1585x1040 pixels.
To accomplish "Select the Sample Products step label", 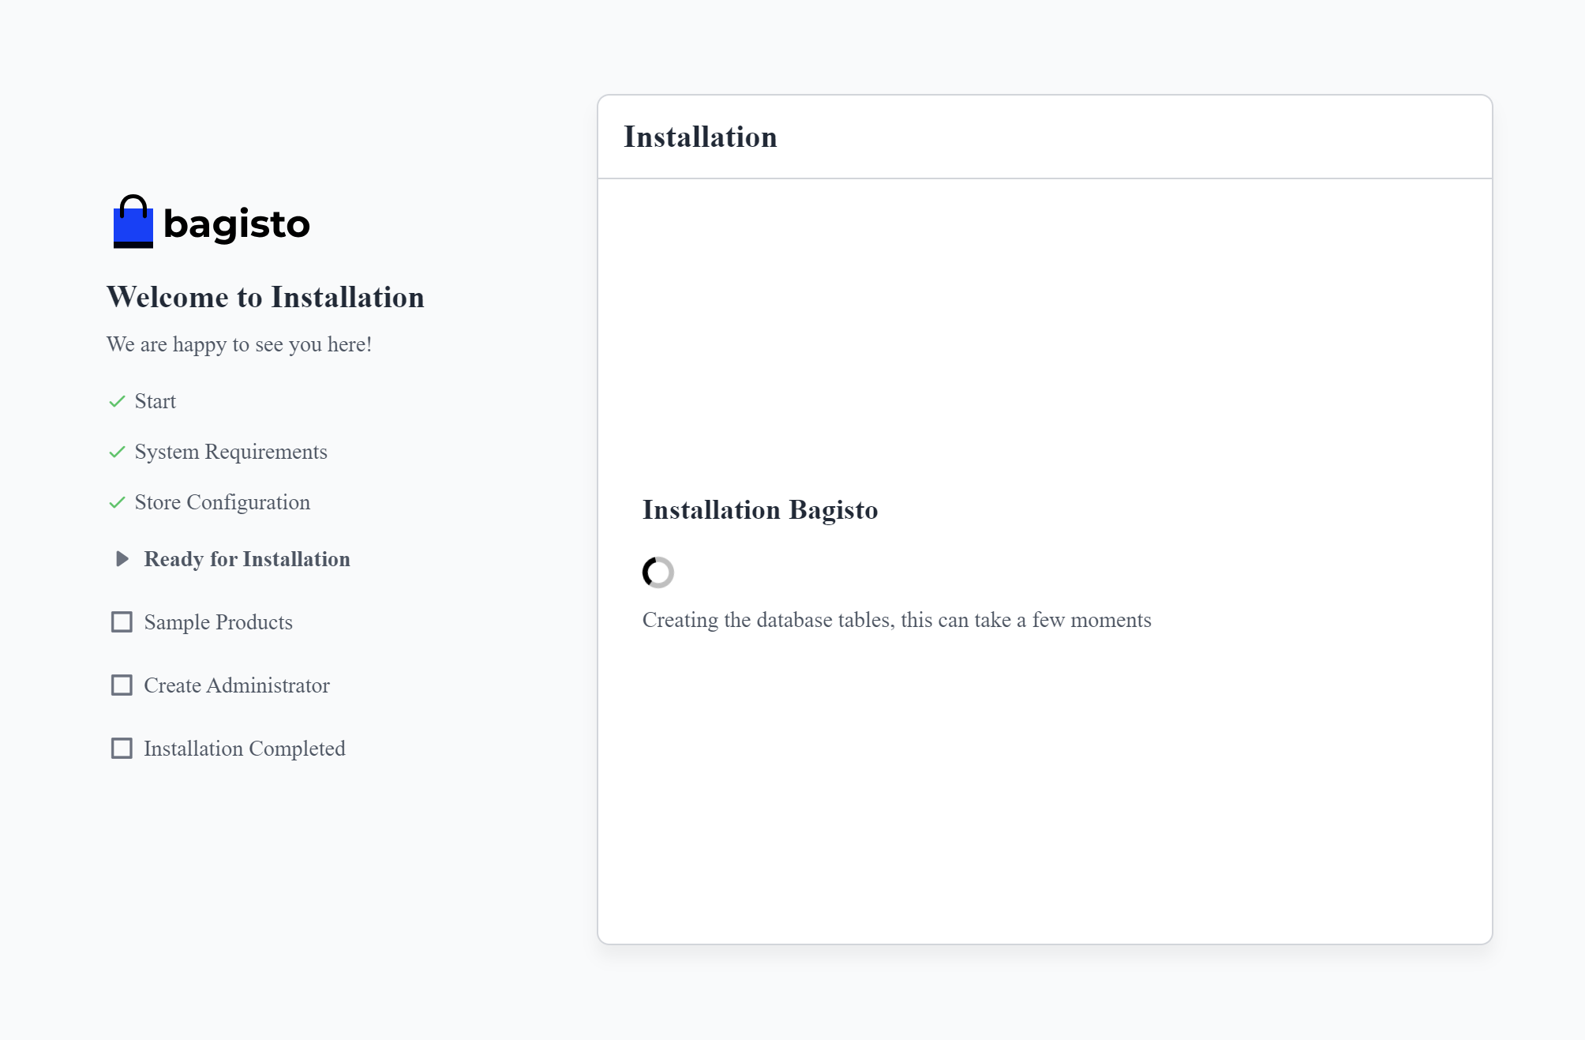I will (x=219, y=622).
